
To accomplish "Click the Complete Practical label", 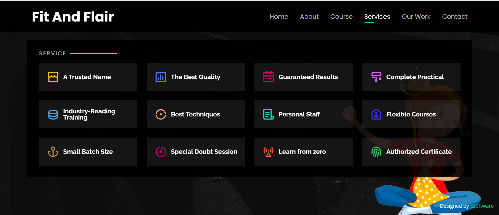I will [415, 77].
